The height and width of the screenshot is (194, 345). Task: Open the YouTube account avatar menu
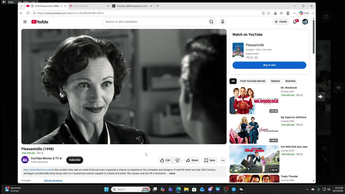pyautogui.click(x=305, y=22)
